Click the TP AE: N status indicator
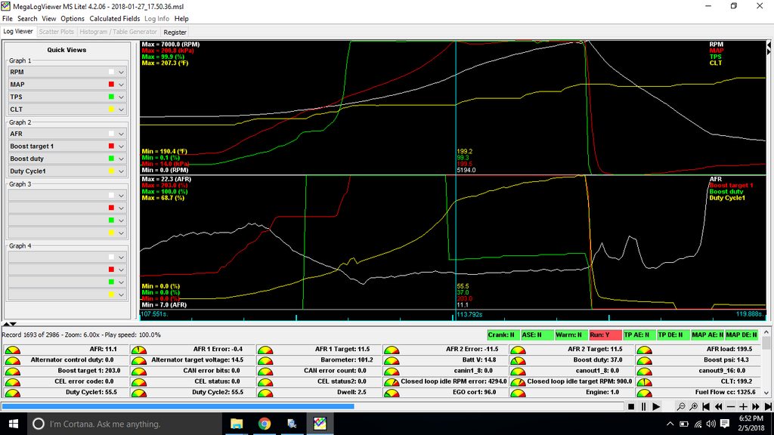 tap(639, 335)
